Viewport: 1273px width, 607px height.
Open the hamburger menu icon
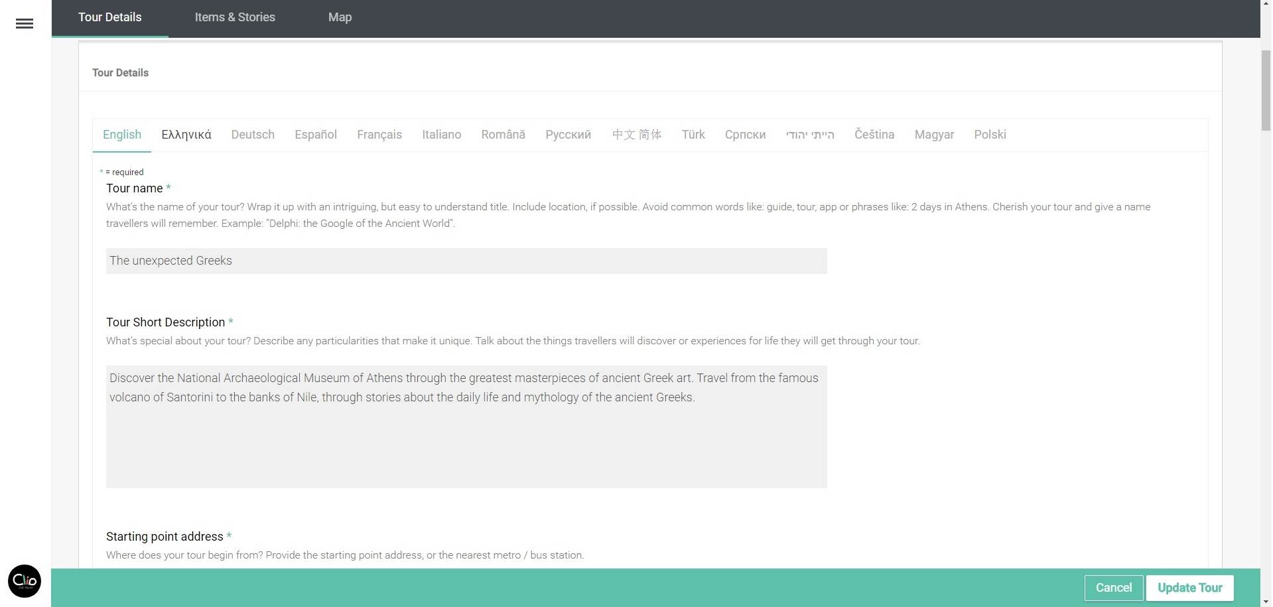click(x=25, y=24)
